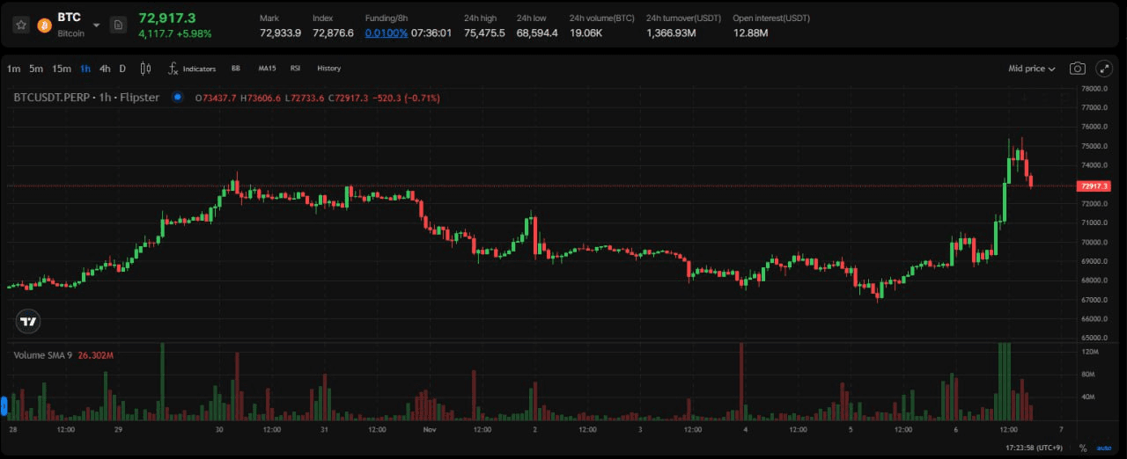The width and height of the screenshot is (1127, 459).
Task: Enable percent scale with % button
Action: [1082, 448]
